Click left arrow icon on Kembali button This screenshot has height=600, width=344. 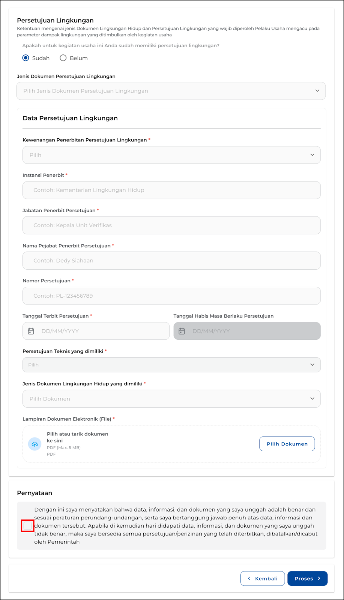[x=249, y=579]
